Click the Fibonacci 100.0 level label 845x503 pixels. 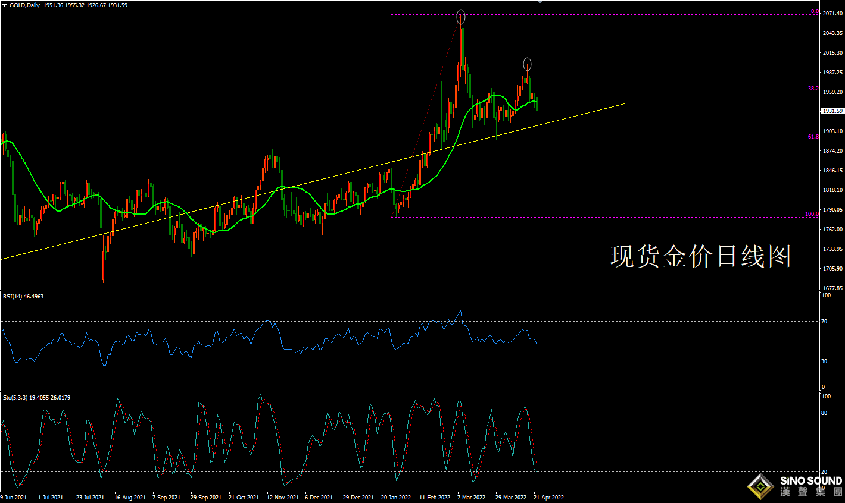coord(812,214)
